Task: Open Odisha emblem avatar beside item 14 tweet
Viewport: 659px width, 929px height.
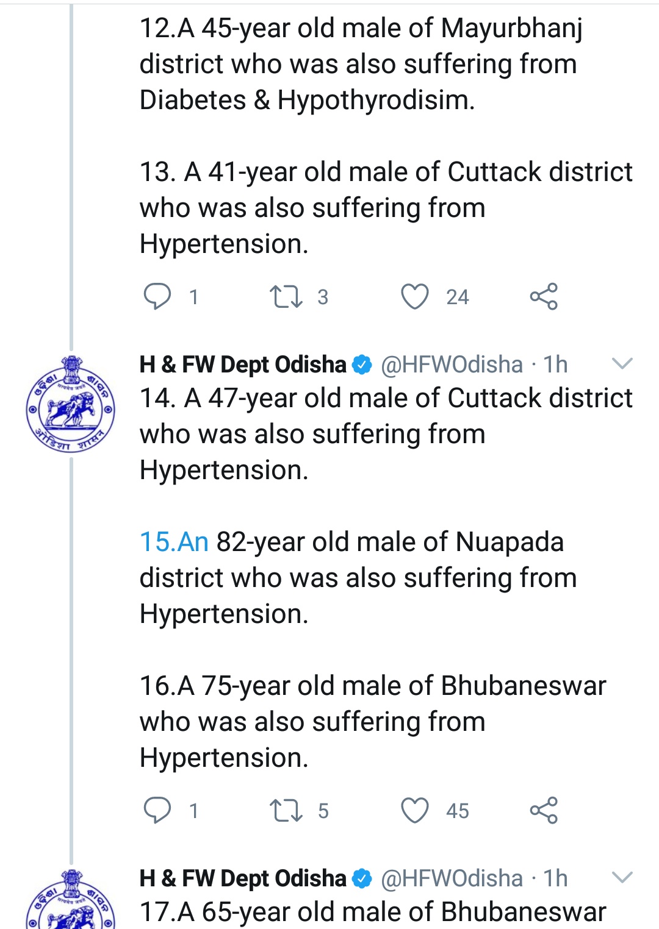Action: 70,404
